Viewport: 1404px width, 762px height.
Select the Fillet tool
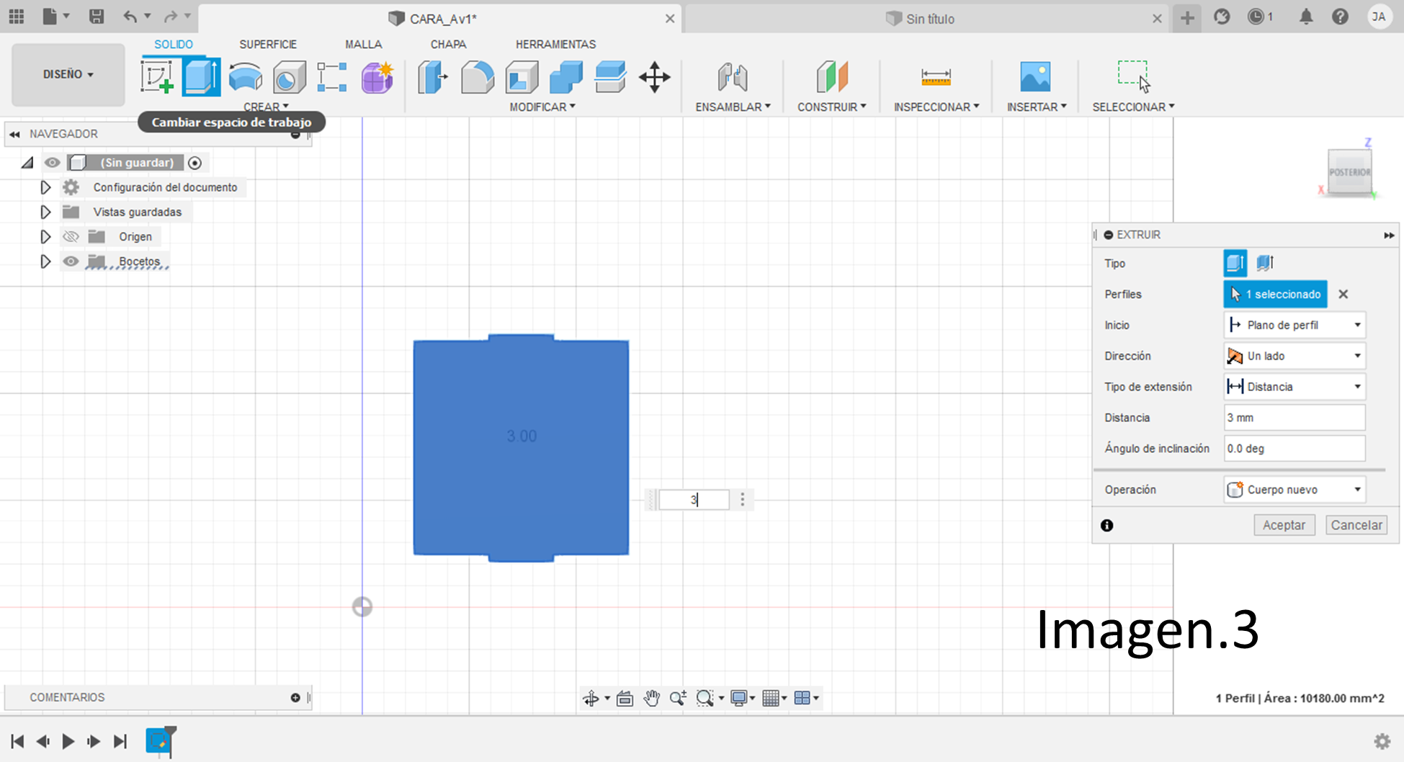477,77
